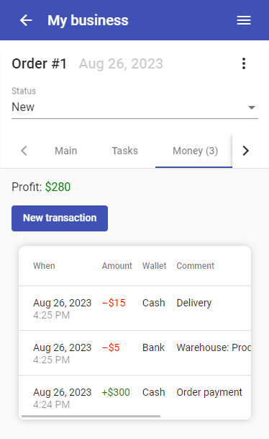Expand the Status dropdown arrow

tap(252, 107)
